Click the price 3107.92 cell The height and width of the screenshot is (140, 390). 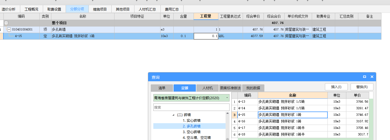point(357,121)
